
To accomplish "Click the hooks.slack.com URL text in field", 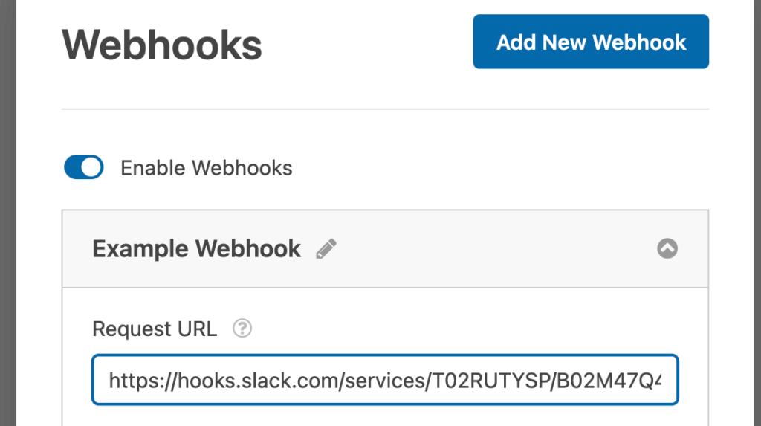I will coord(385,381).
